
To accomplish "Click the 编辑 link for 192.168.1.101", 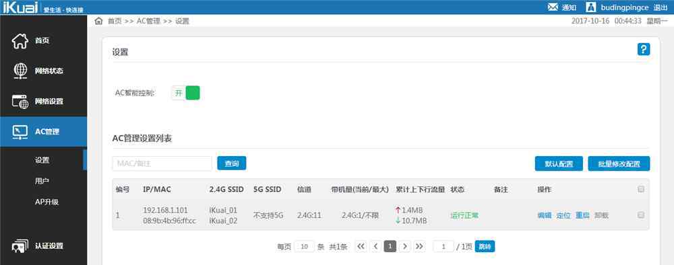I will [544, 215].
